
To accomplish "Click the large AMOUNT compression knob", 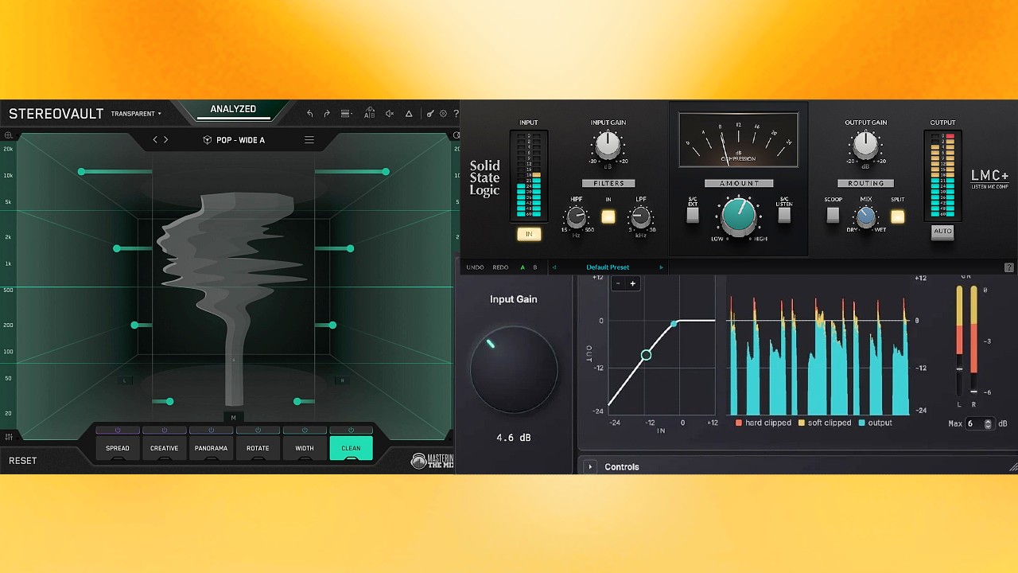I will coord(739,216).
